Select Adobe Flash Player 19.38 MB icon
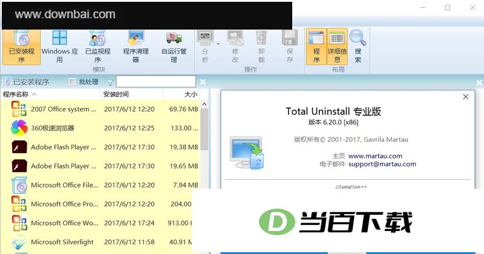484x254 pixels. click(x=19, y=147)
